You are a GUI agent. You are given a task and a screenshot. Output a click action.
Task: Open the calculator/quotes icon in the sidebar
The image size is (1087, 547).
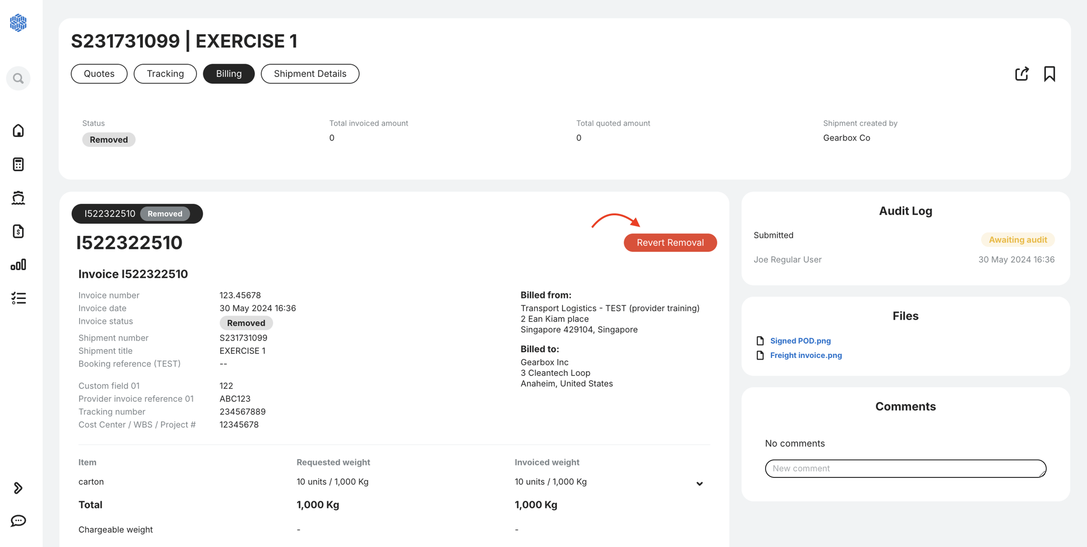click(18, 164)
